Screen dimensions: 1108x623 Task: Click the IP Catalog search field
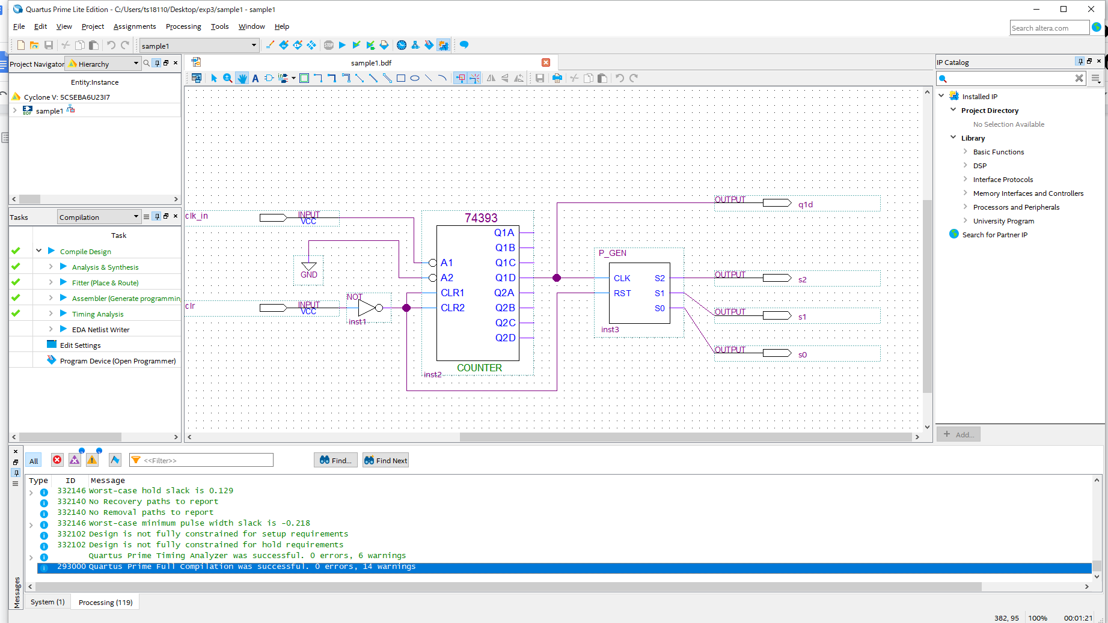tap(1011, 78)
